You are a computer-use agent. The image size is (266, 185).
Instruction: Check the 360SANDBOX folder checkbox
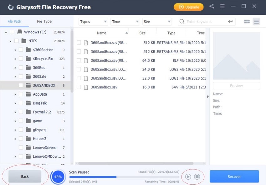coord(21,85)
